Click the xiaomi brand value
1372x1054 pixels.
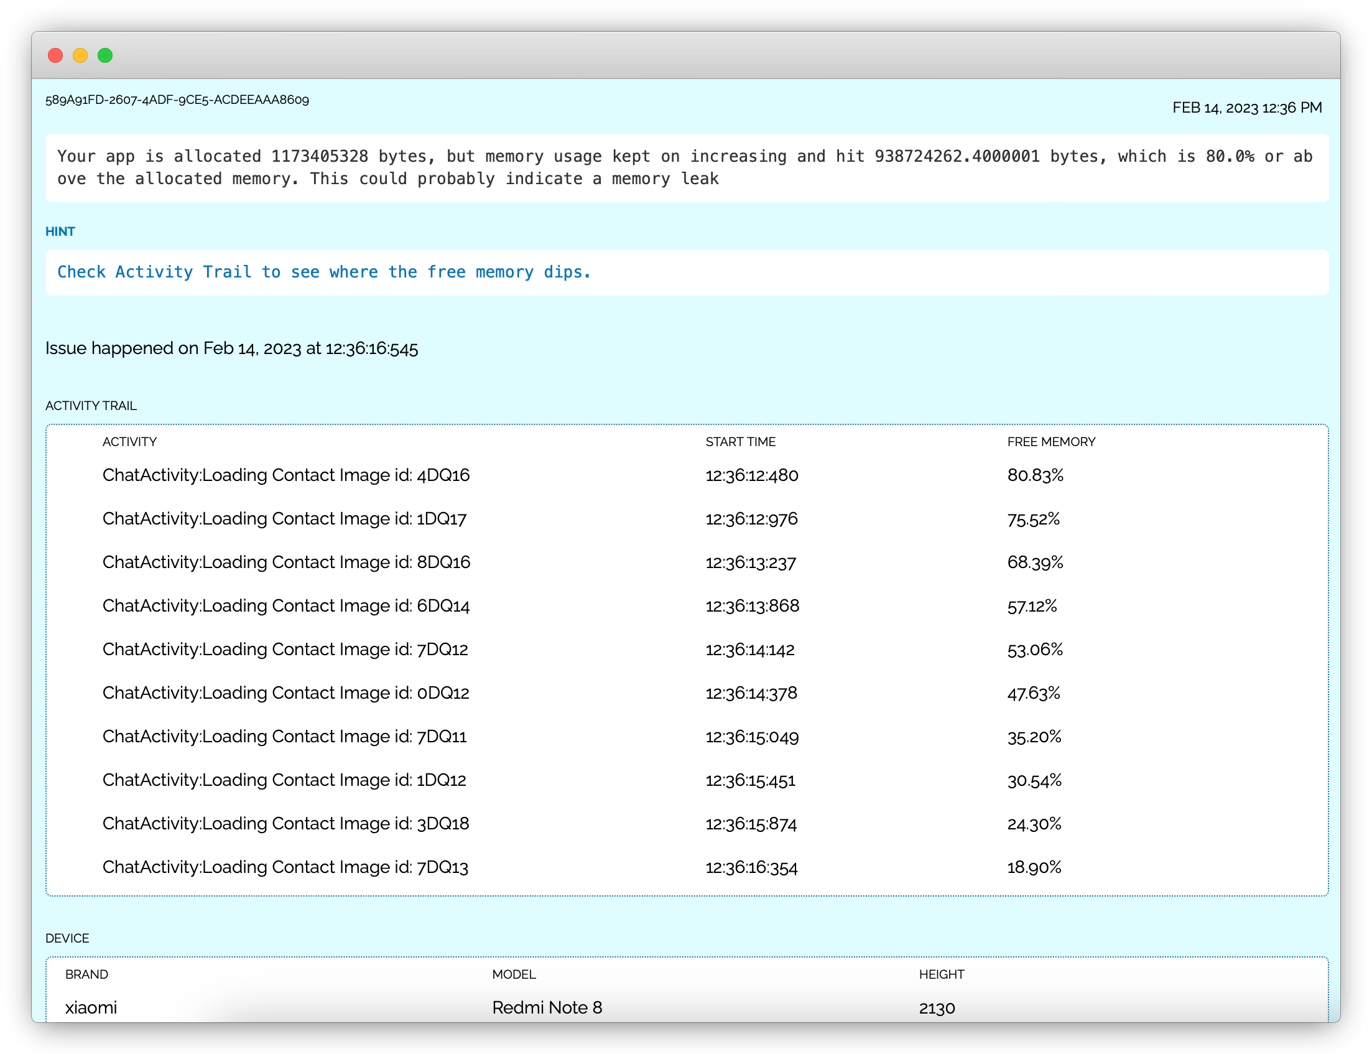(91, 1007)
